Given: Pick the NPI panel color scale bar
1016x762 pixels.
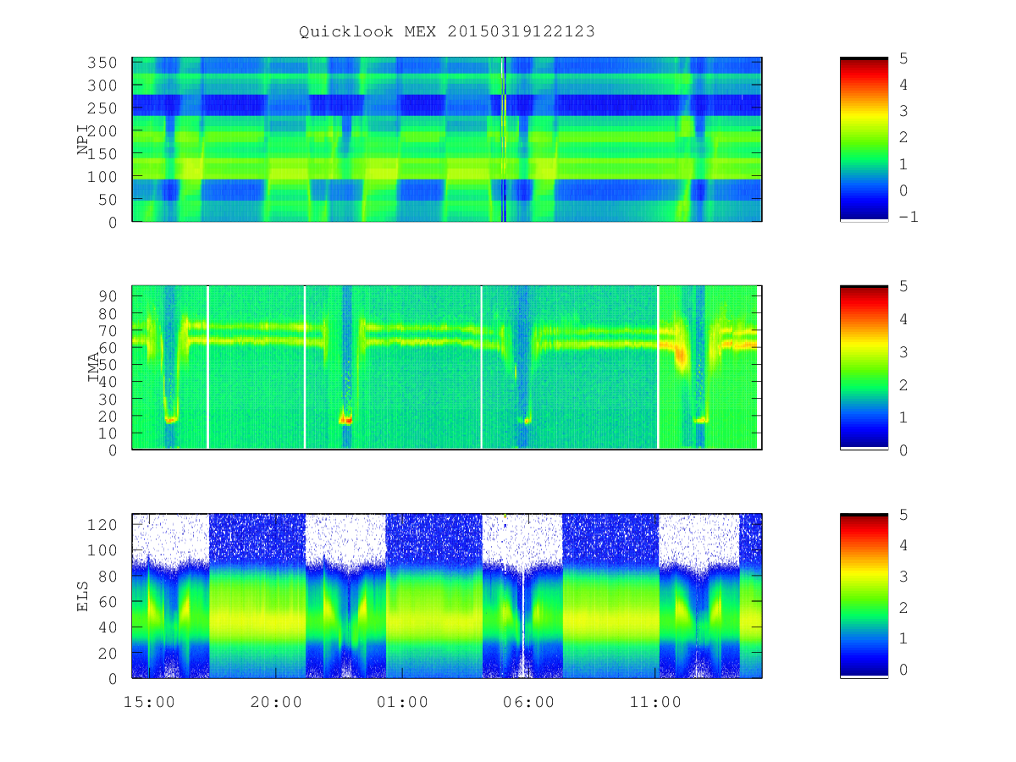Looking at the screenshot, I should tap(864, 140).
